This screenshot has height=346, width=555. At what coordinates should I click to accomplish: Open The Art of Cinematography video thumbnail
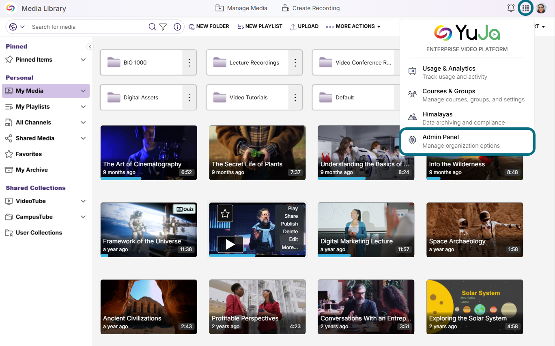pyautogui.click(x=149, y=153)
